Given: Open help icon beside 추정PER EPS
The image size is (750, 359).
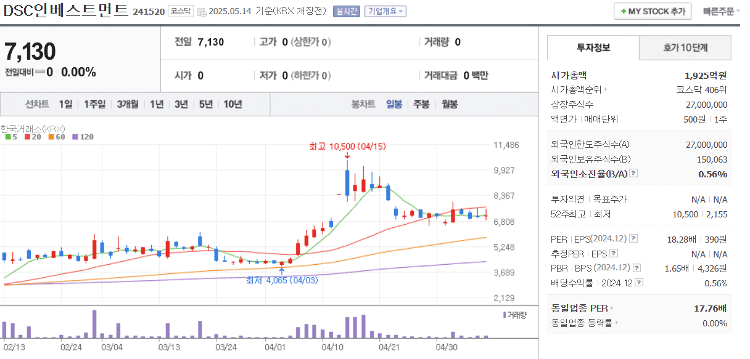Looking at the screenshot, I should (x=613, y=254).
